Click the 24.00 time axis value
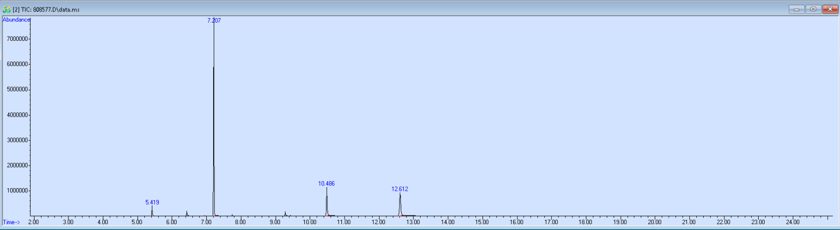 793,222
